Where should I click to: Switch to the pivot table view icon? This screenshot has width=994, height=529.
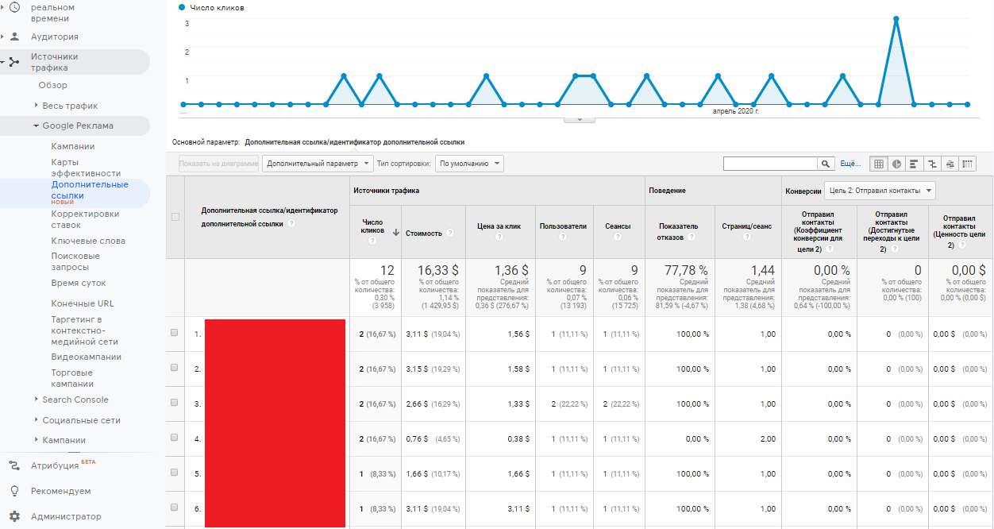point(967,164)
